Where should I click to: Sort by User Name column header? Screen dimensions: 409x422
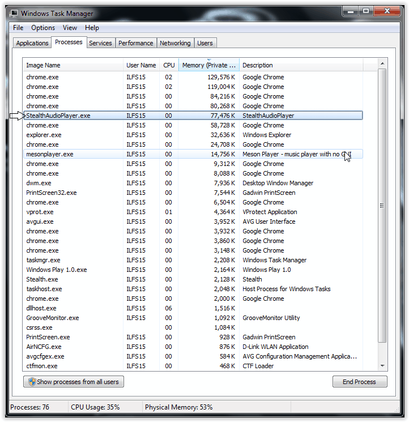tap(141, 65)
